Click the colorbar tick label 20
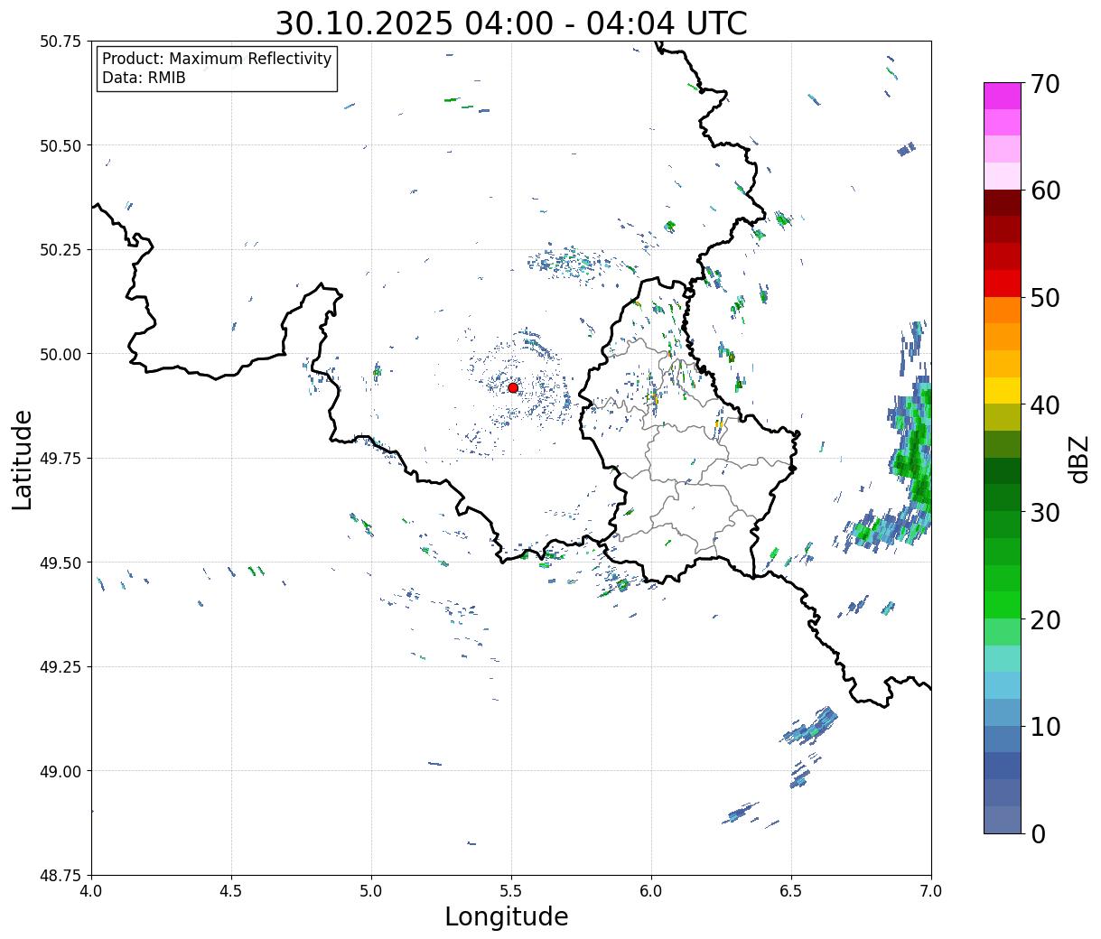This screenshot has width=1101, height=939. (x=1044, y=620)
